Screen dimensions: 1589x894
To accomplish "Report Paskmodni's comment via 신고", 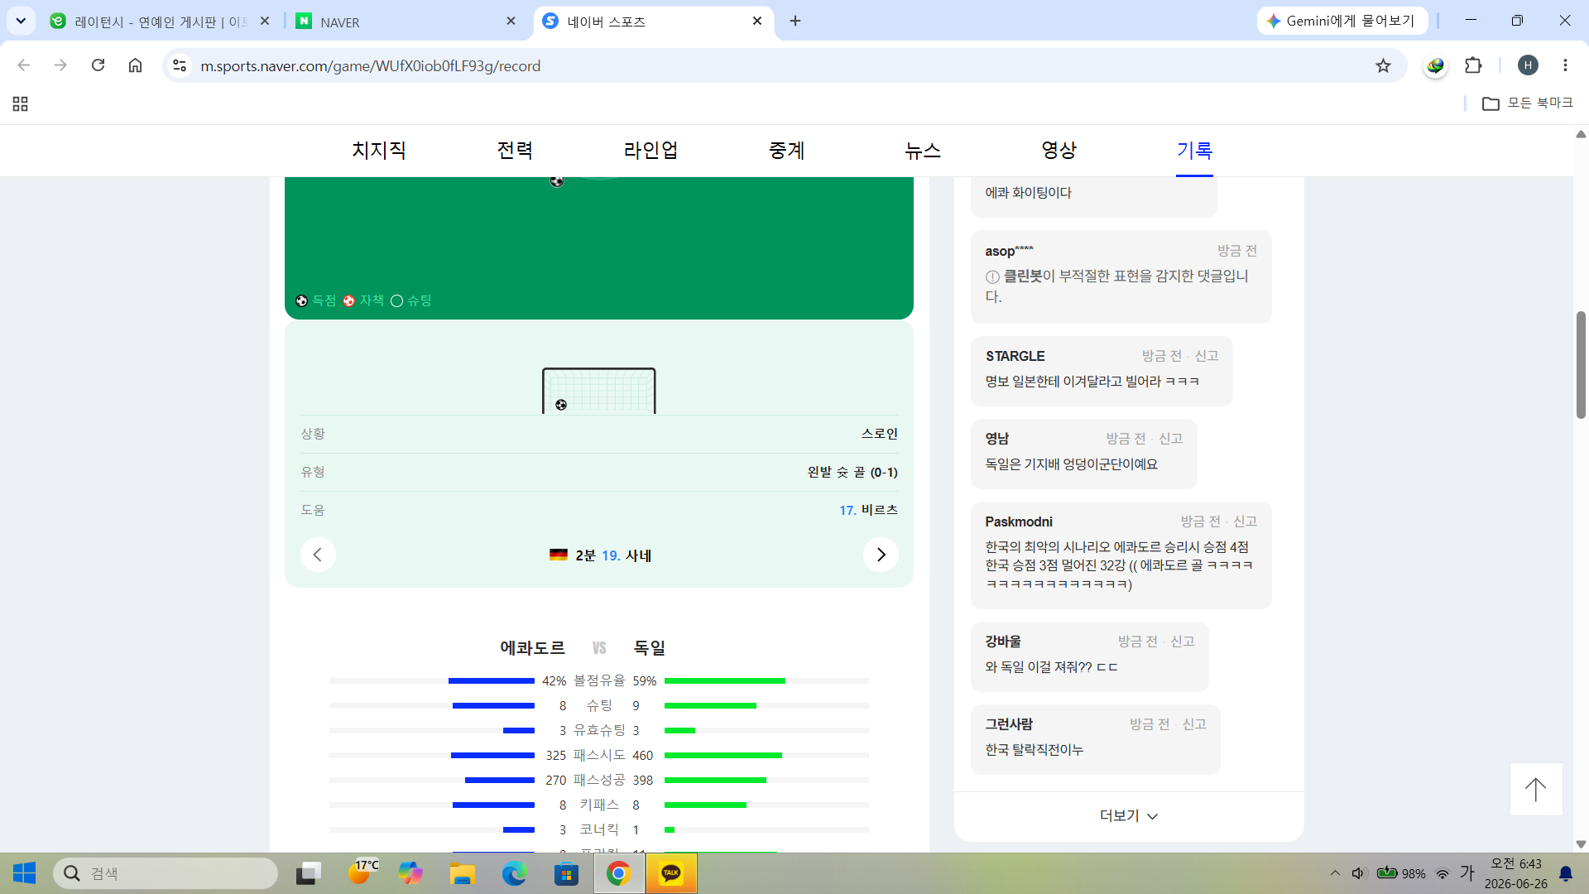I will tap(1245, 521).
